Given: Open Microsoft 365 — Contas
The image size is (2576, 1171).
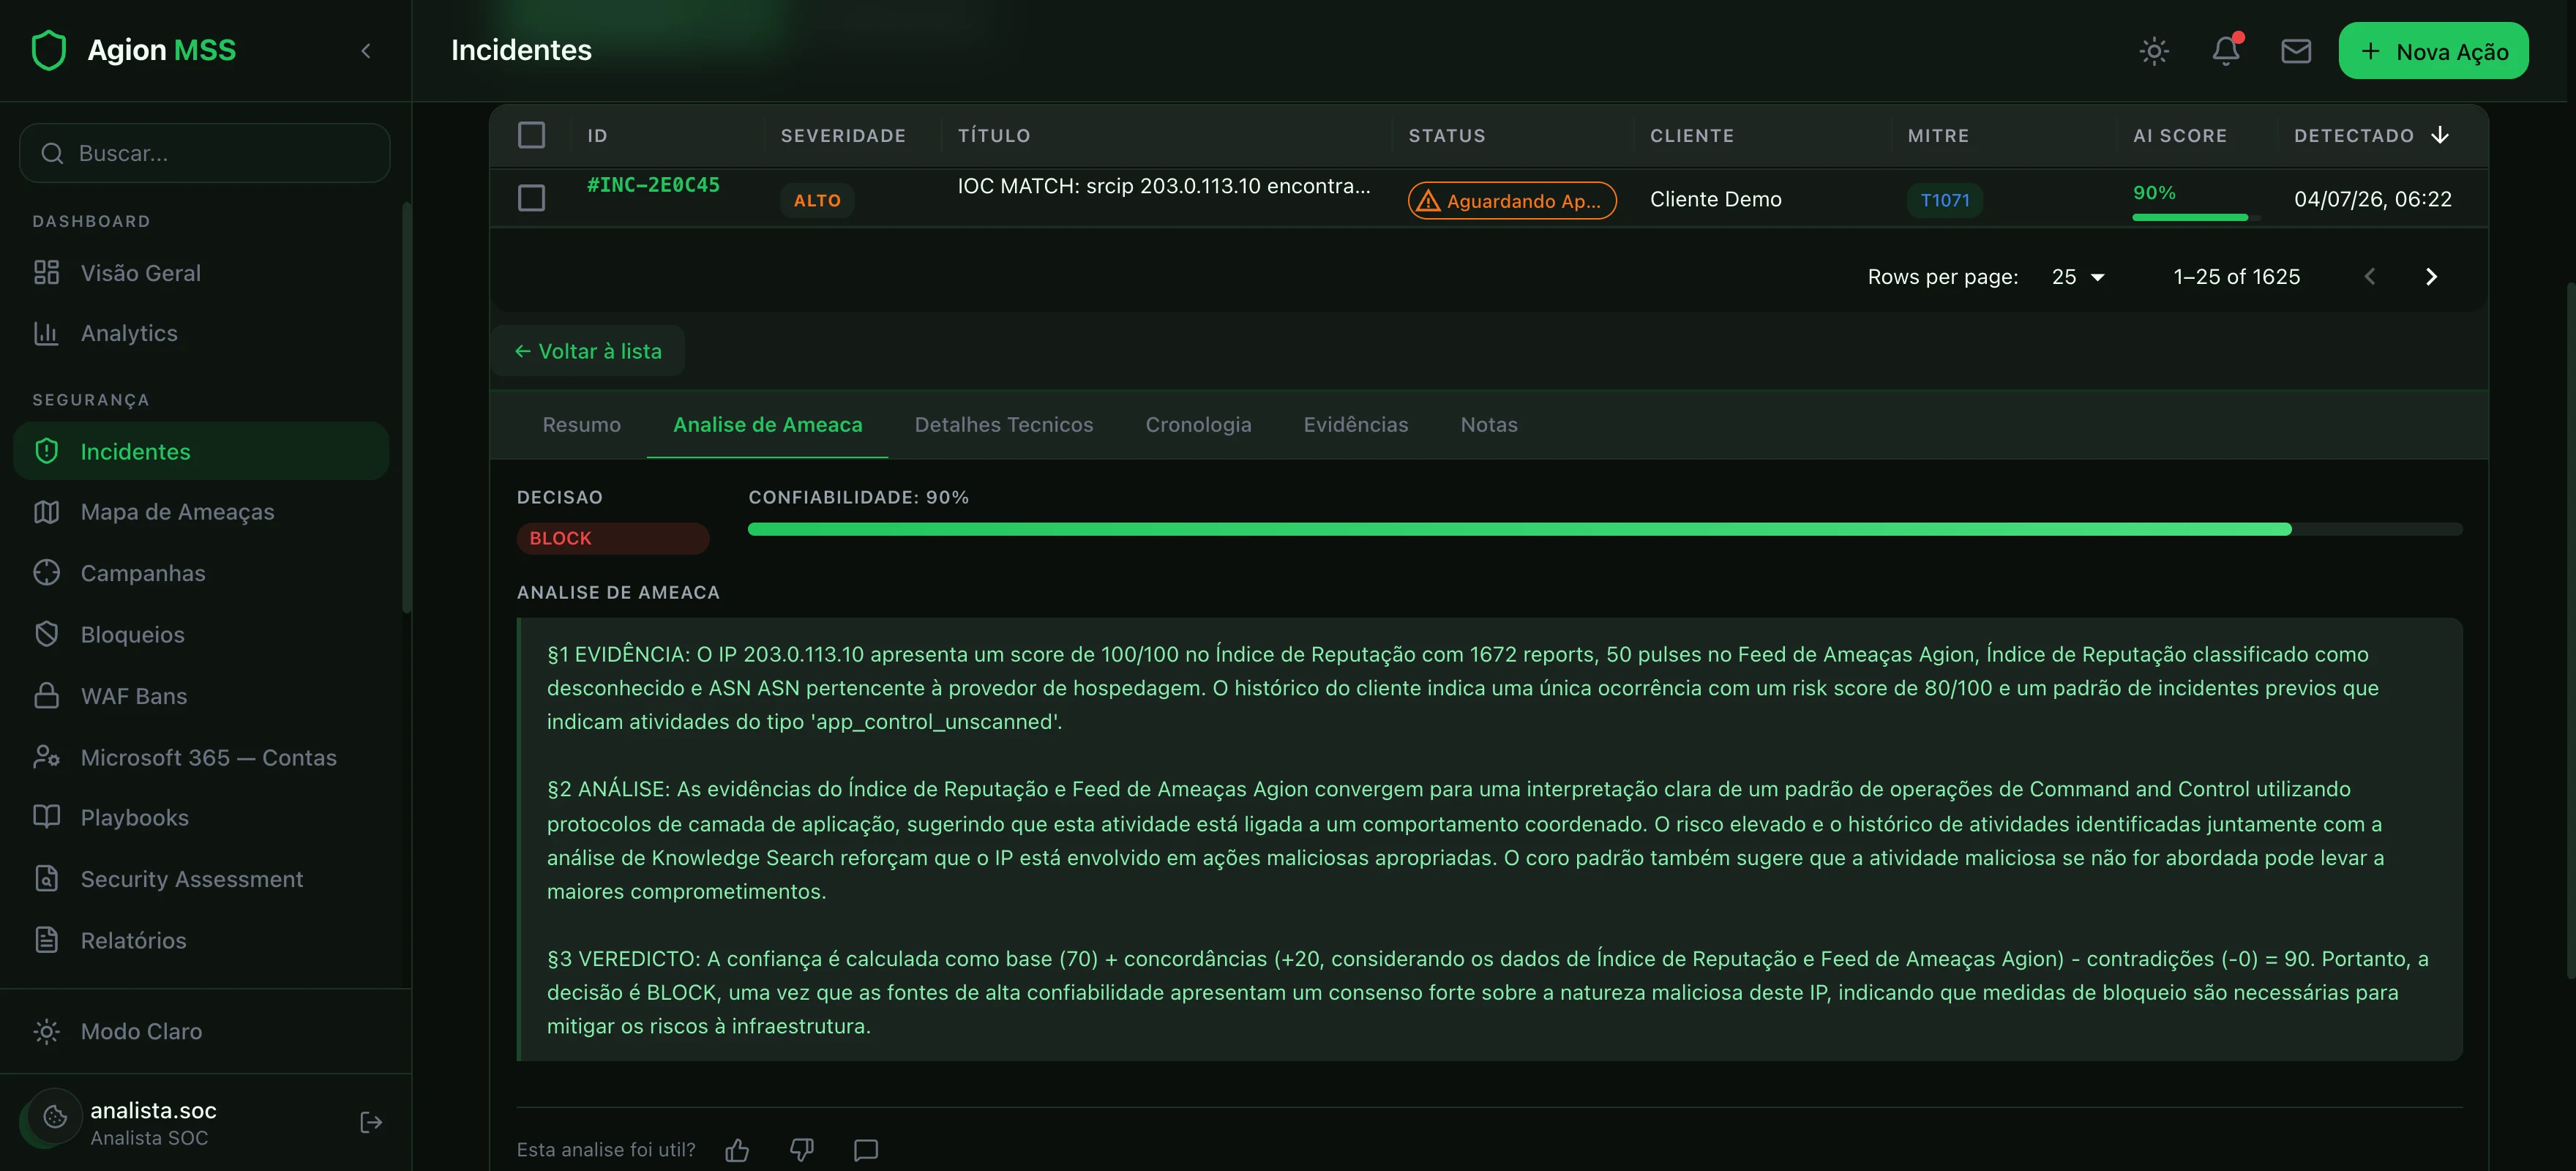Looking at the screenshot, I should coord(200,757).
